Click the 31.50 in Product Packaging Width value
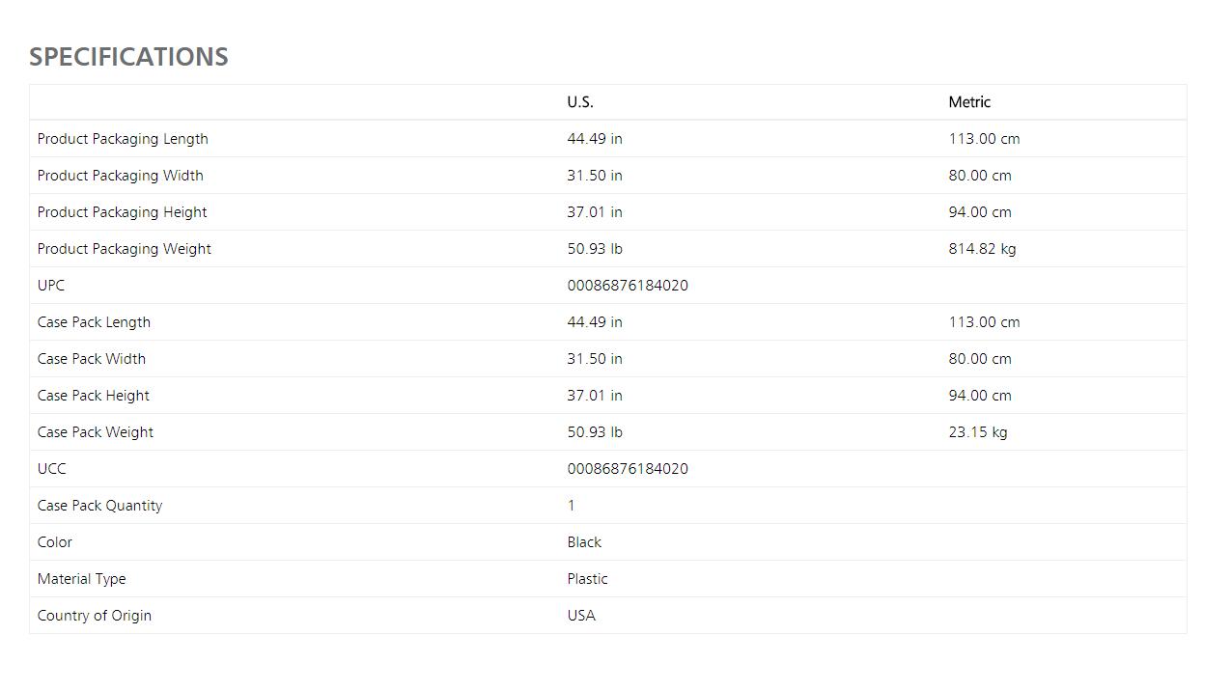 595,176
